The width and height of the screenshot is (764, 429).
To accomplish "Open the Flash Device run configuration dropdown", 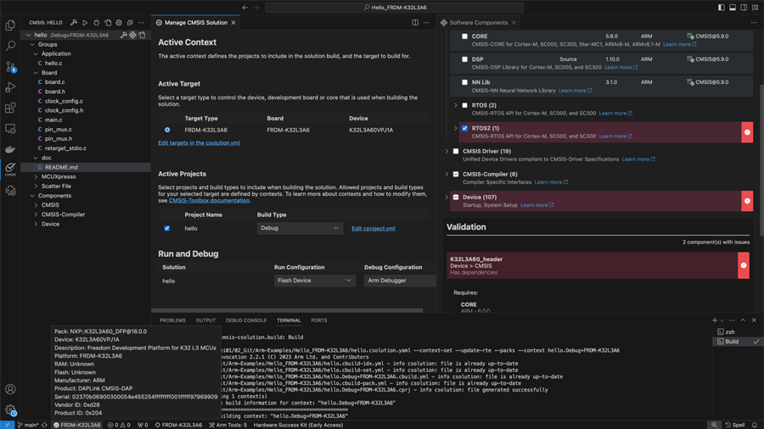I will [313, 281].
